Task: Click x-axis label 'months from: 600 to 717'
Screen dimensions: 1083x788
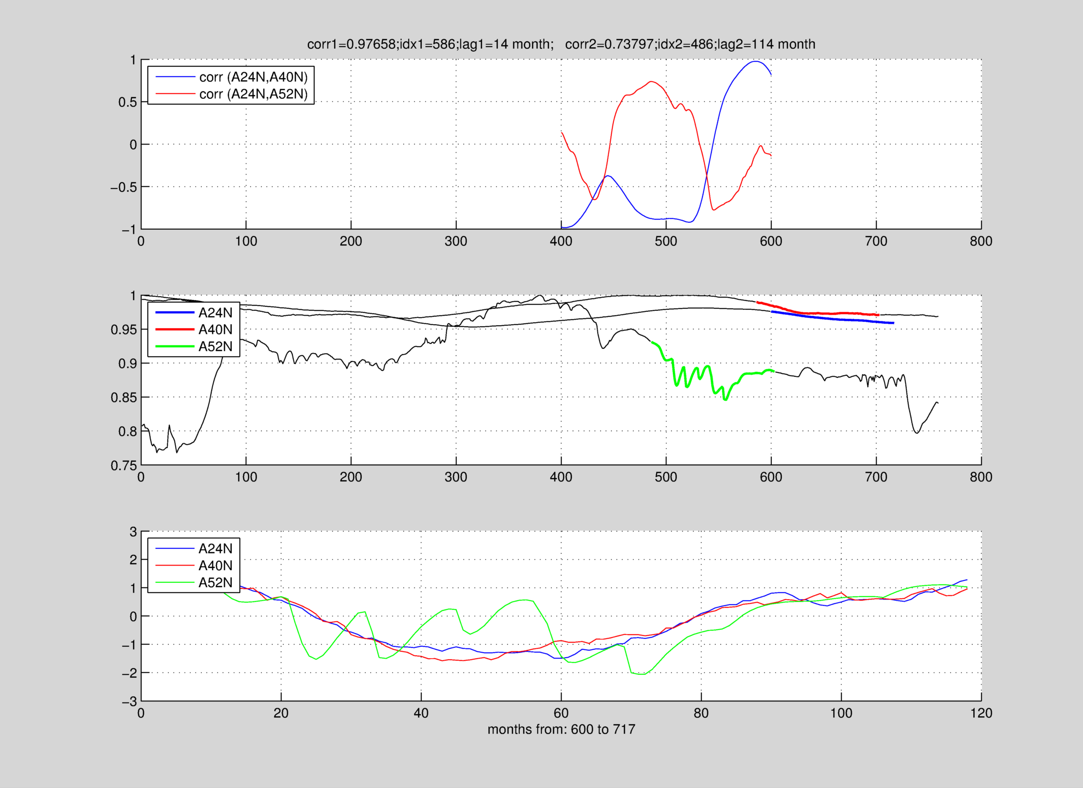Action: 561,729
